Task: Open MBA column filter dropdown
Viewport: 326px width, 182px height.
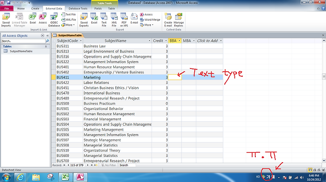Action: 194,41
